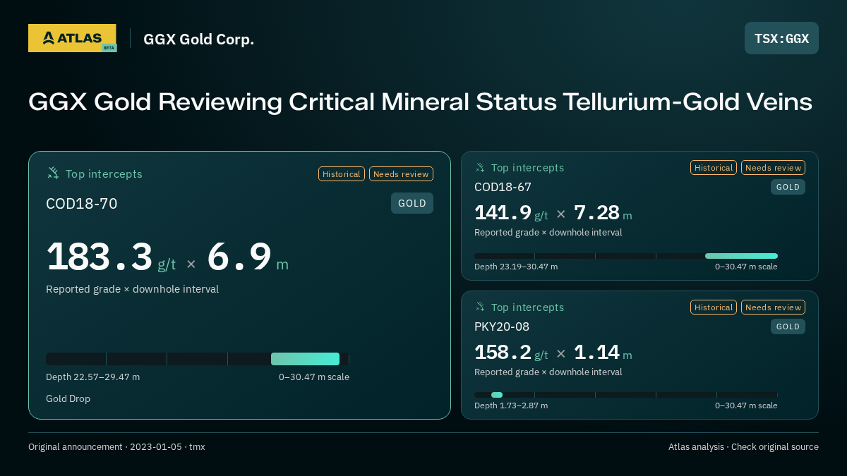The width and height of the screenshot is (847, 476).
Task: Select the COD18-67 hole ID
Action: point(503,187)
